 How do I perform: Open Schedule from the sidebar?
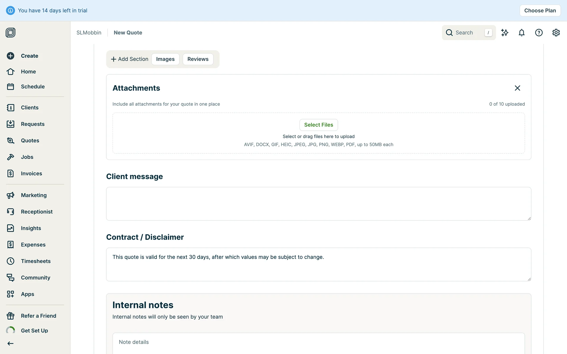(x=32, y=87)
